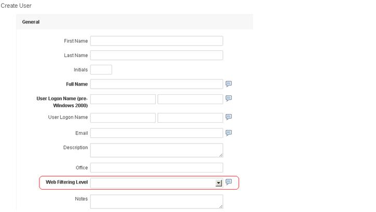Click the comment icon beside Web Filtering Level
This screenshot has width=376, height=212.
[x=229, y=182]
